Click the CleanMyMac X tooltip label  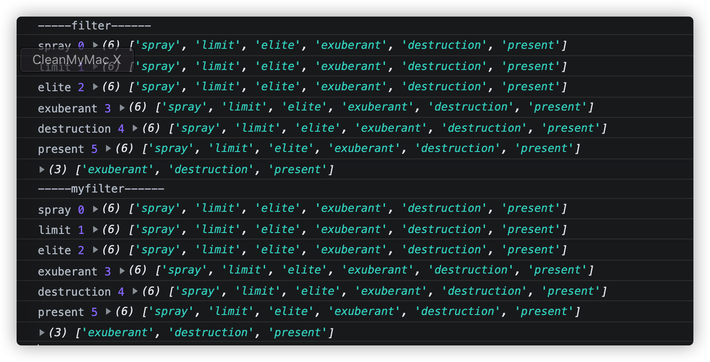tap(77, 60)
